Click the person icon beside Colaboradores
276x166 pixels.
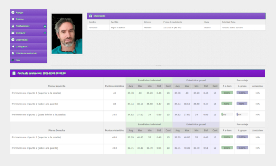click(x=13, y=26)
